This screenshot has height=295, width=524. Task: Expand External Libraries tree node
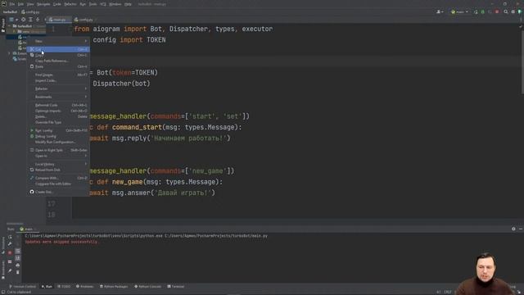pos(9,53)
